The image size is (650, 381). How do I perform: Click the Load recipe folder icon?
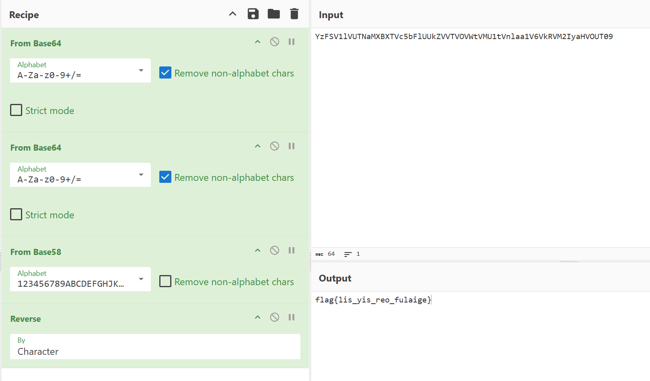(x=274, y=14)
